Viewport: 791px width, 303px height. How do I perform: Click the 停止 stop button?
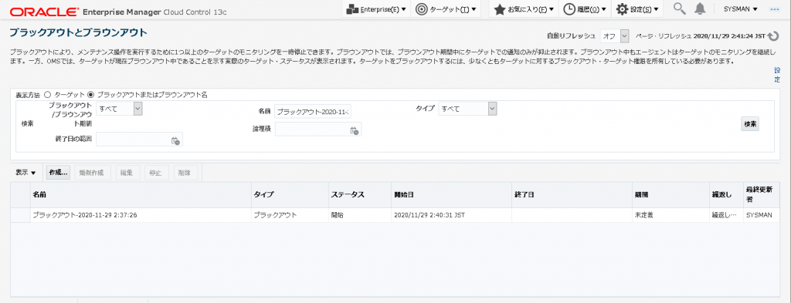click(156, 173)
